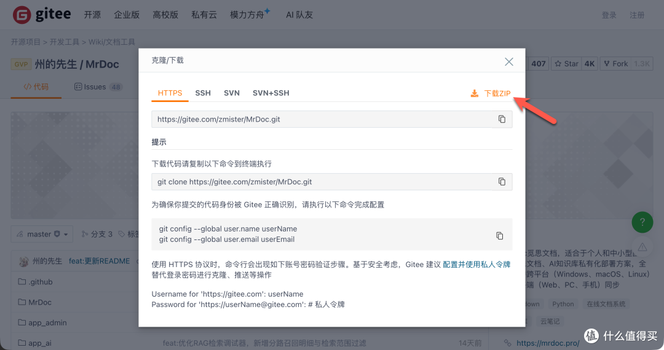Image resolution: width=664 pixels, height=350 pixels.
Task: Click the 注册 link
Action: pos(637,15)
